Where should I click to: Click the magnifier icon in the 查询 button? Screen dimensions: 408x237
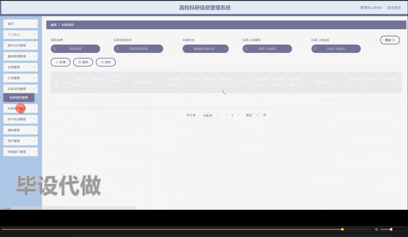pos(393,40)
